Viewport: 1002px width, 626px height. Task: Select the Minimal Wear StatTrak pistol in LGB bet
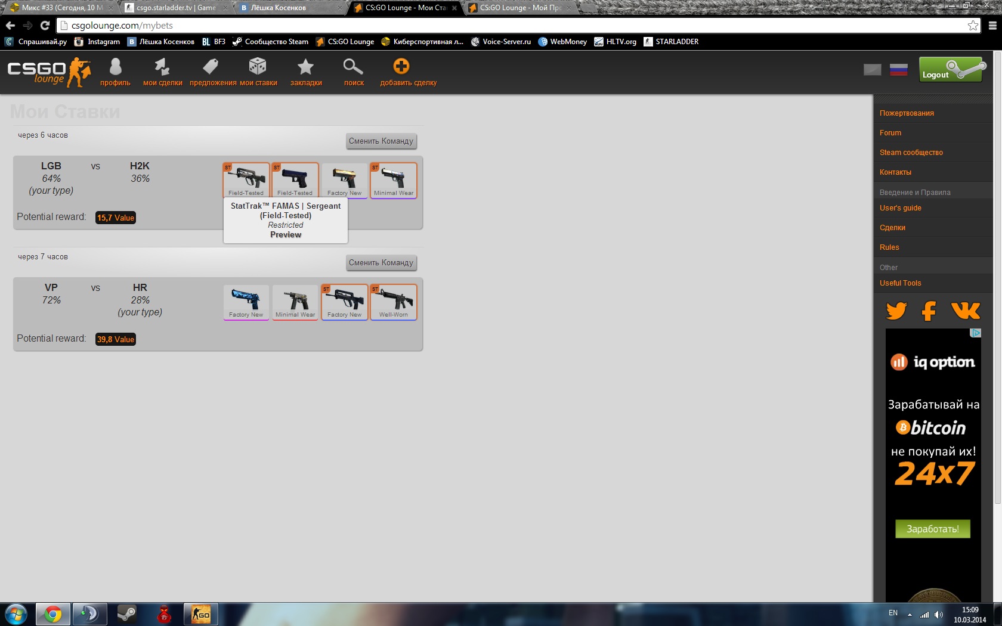[394, 180]
